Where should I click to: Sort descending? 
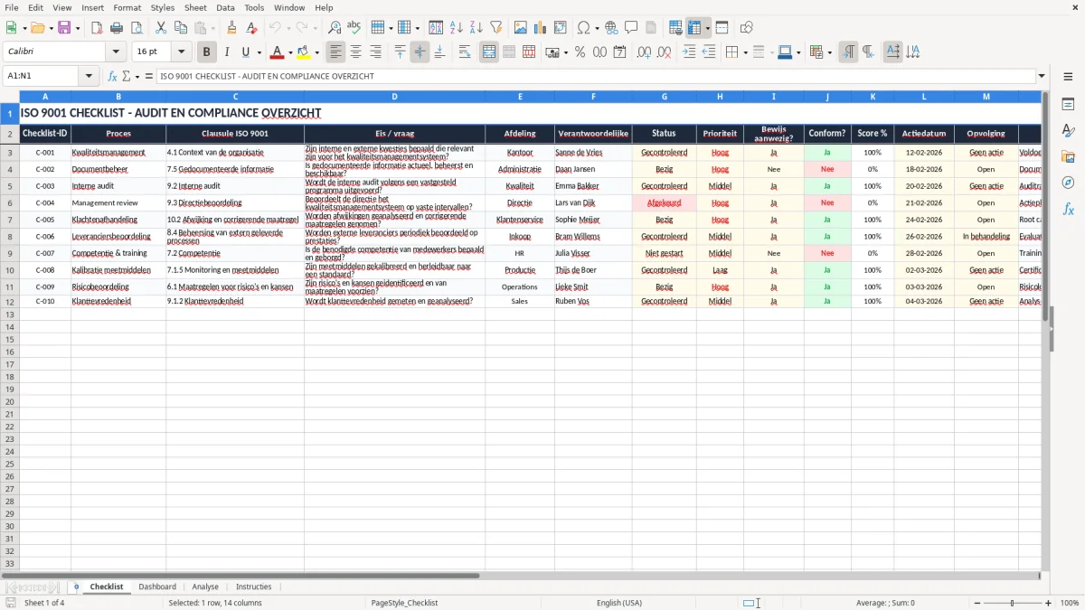point(476,28)
